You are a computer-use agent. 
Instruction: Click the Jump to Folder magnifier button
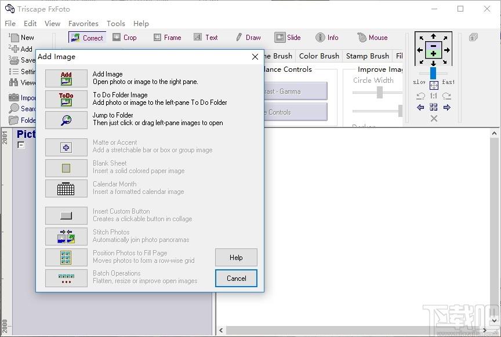(x=66, y=120)
